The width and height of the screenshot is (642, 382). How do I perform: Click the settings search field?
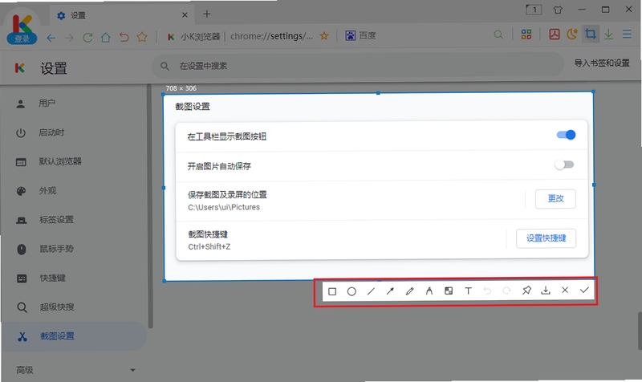357,66
